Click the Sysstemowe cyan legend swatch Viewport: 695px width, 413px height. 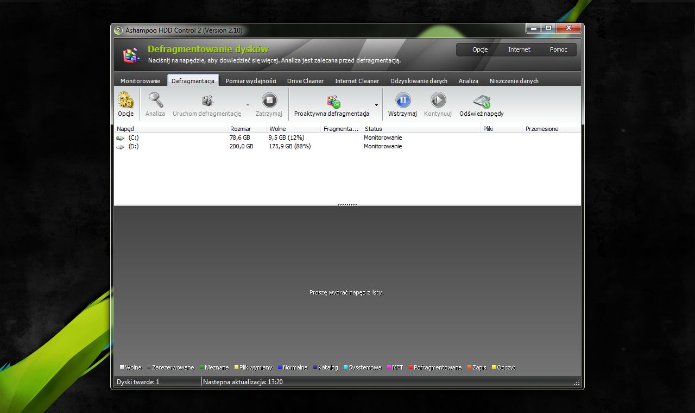[x=346, y=368]
